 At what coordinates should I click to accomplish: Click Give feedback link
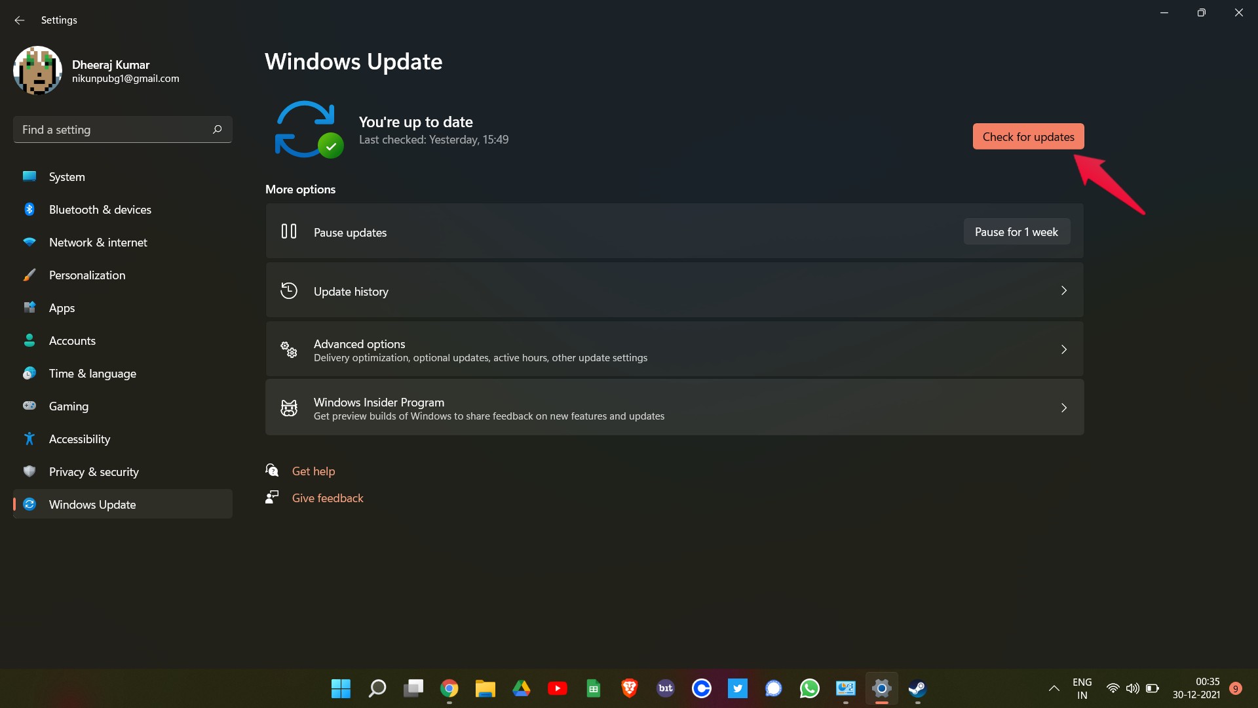click(x=328, y=498)
